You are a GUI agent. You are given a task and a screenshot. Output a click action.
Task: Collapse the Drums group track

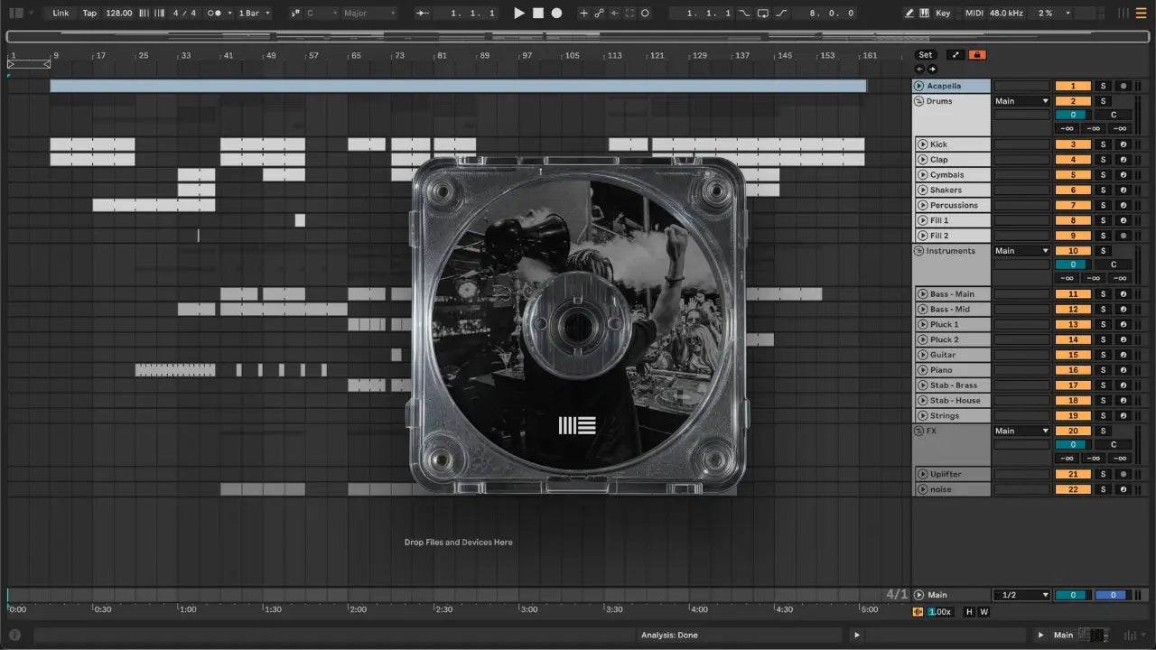918,101
